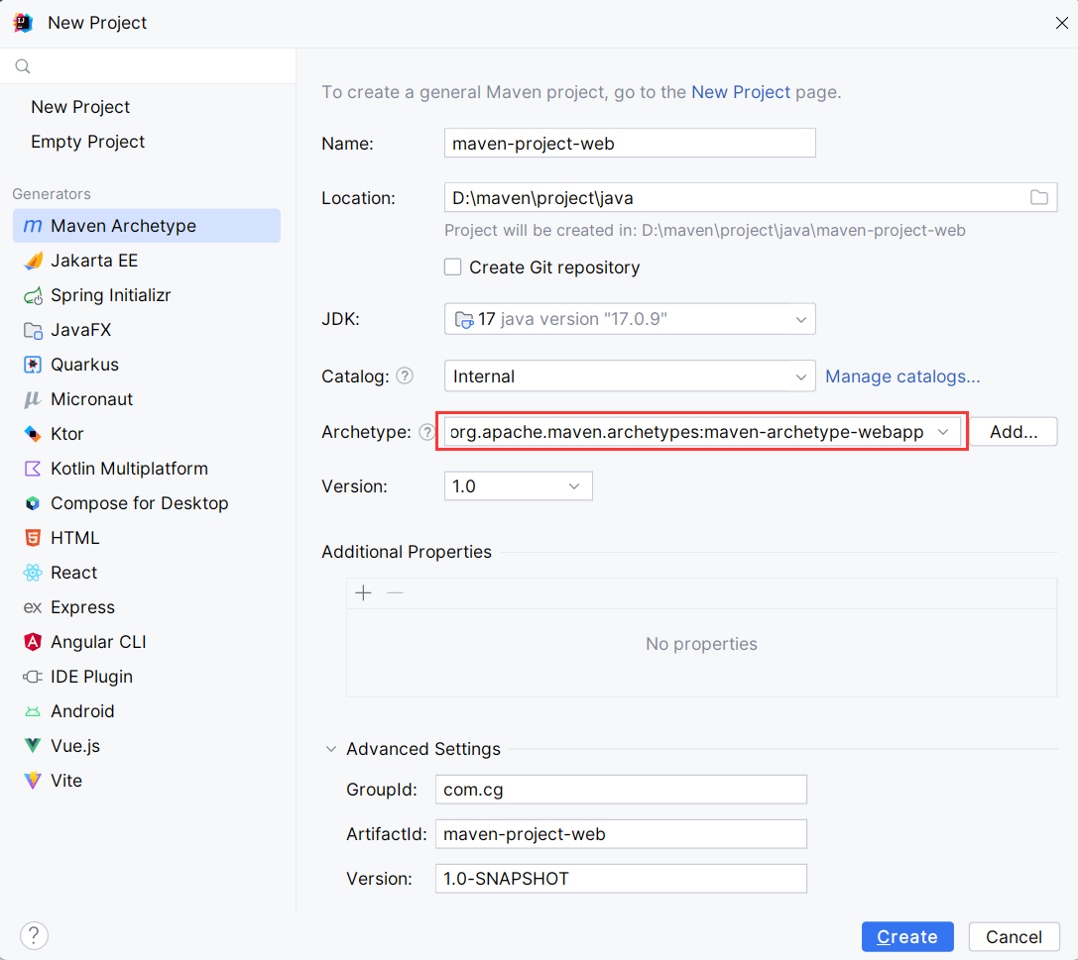Open Catalog help question mark

click(405, 375)
